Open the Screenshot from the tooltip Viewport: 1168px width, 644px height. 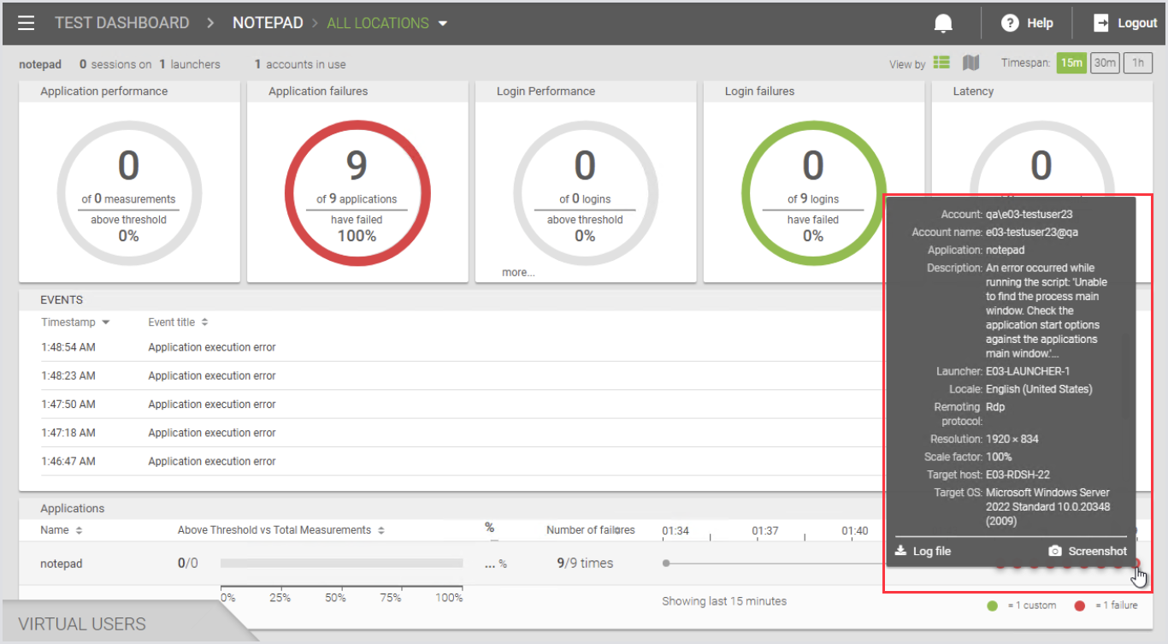[x=1088, y=552]
